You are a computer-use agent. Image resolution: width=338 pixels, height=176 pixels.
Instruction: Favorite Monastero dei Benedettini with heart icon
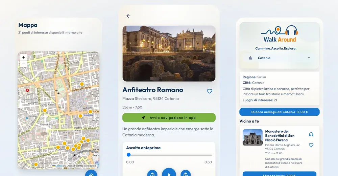pos(311,145)
